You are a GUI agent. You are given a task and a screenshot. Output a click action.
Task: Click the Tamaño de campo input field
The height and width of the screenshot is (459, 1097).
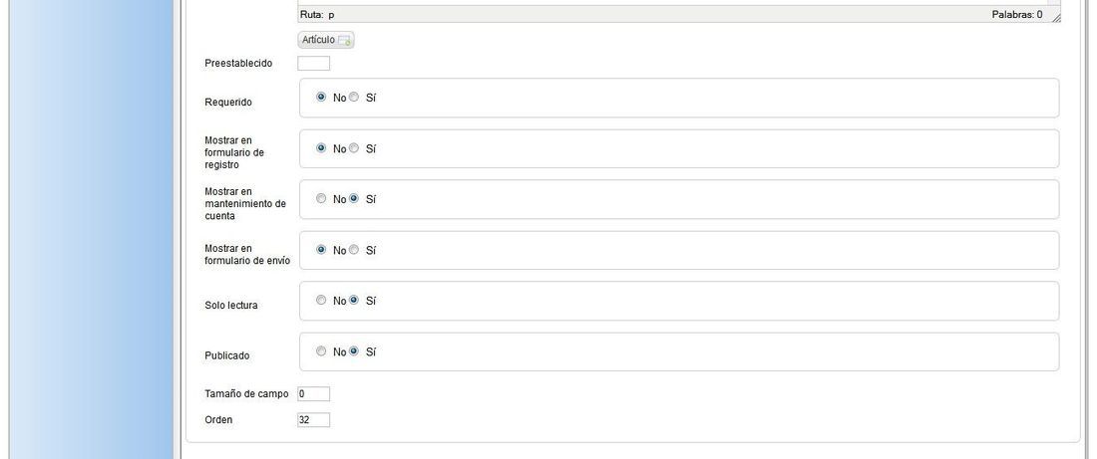(313, 394)
